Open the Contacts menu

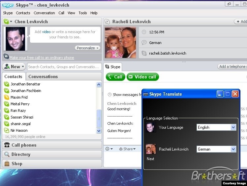tap(23, 13)
